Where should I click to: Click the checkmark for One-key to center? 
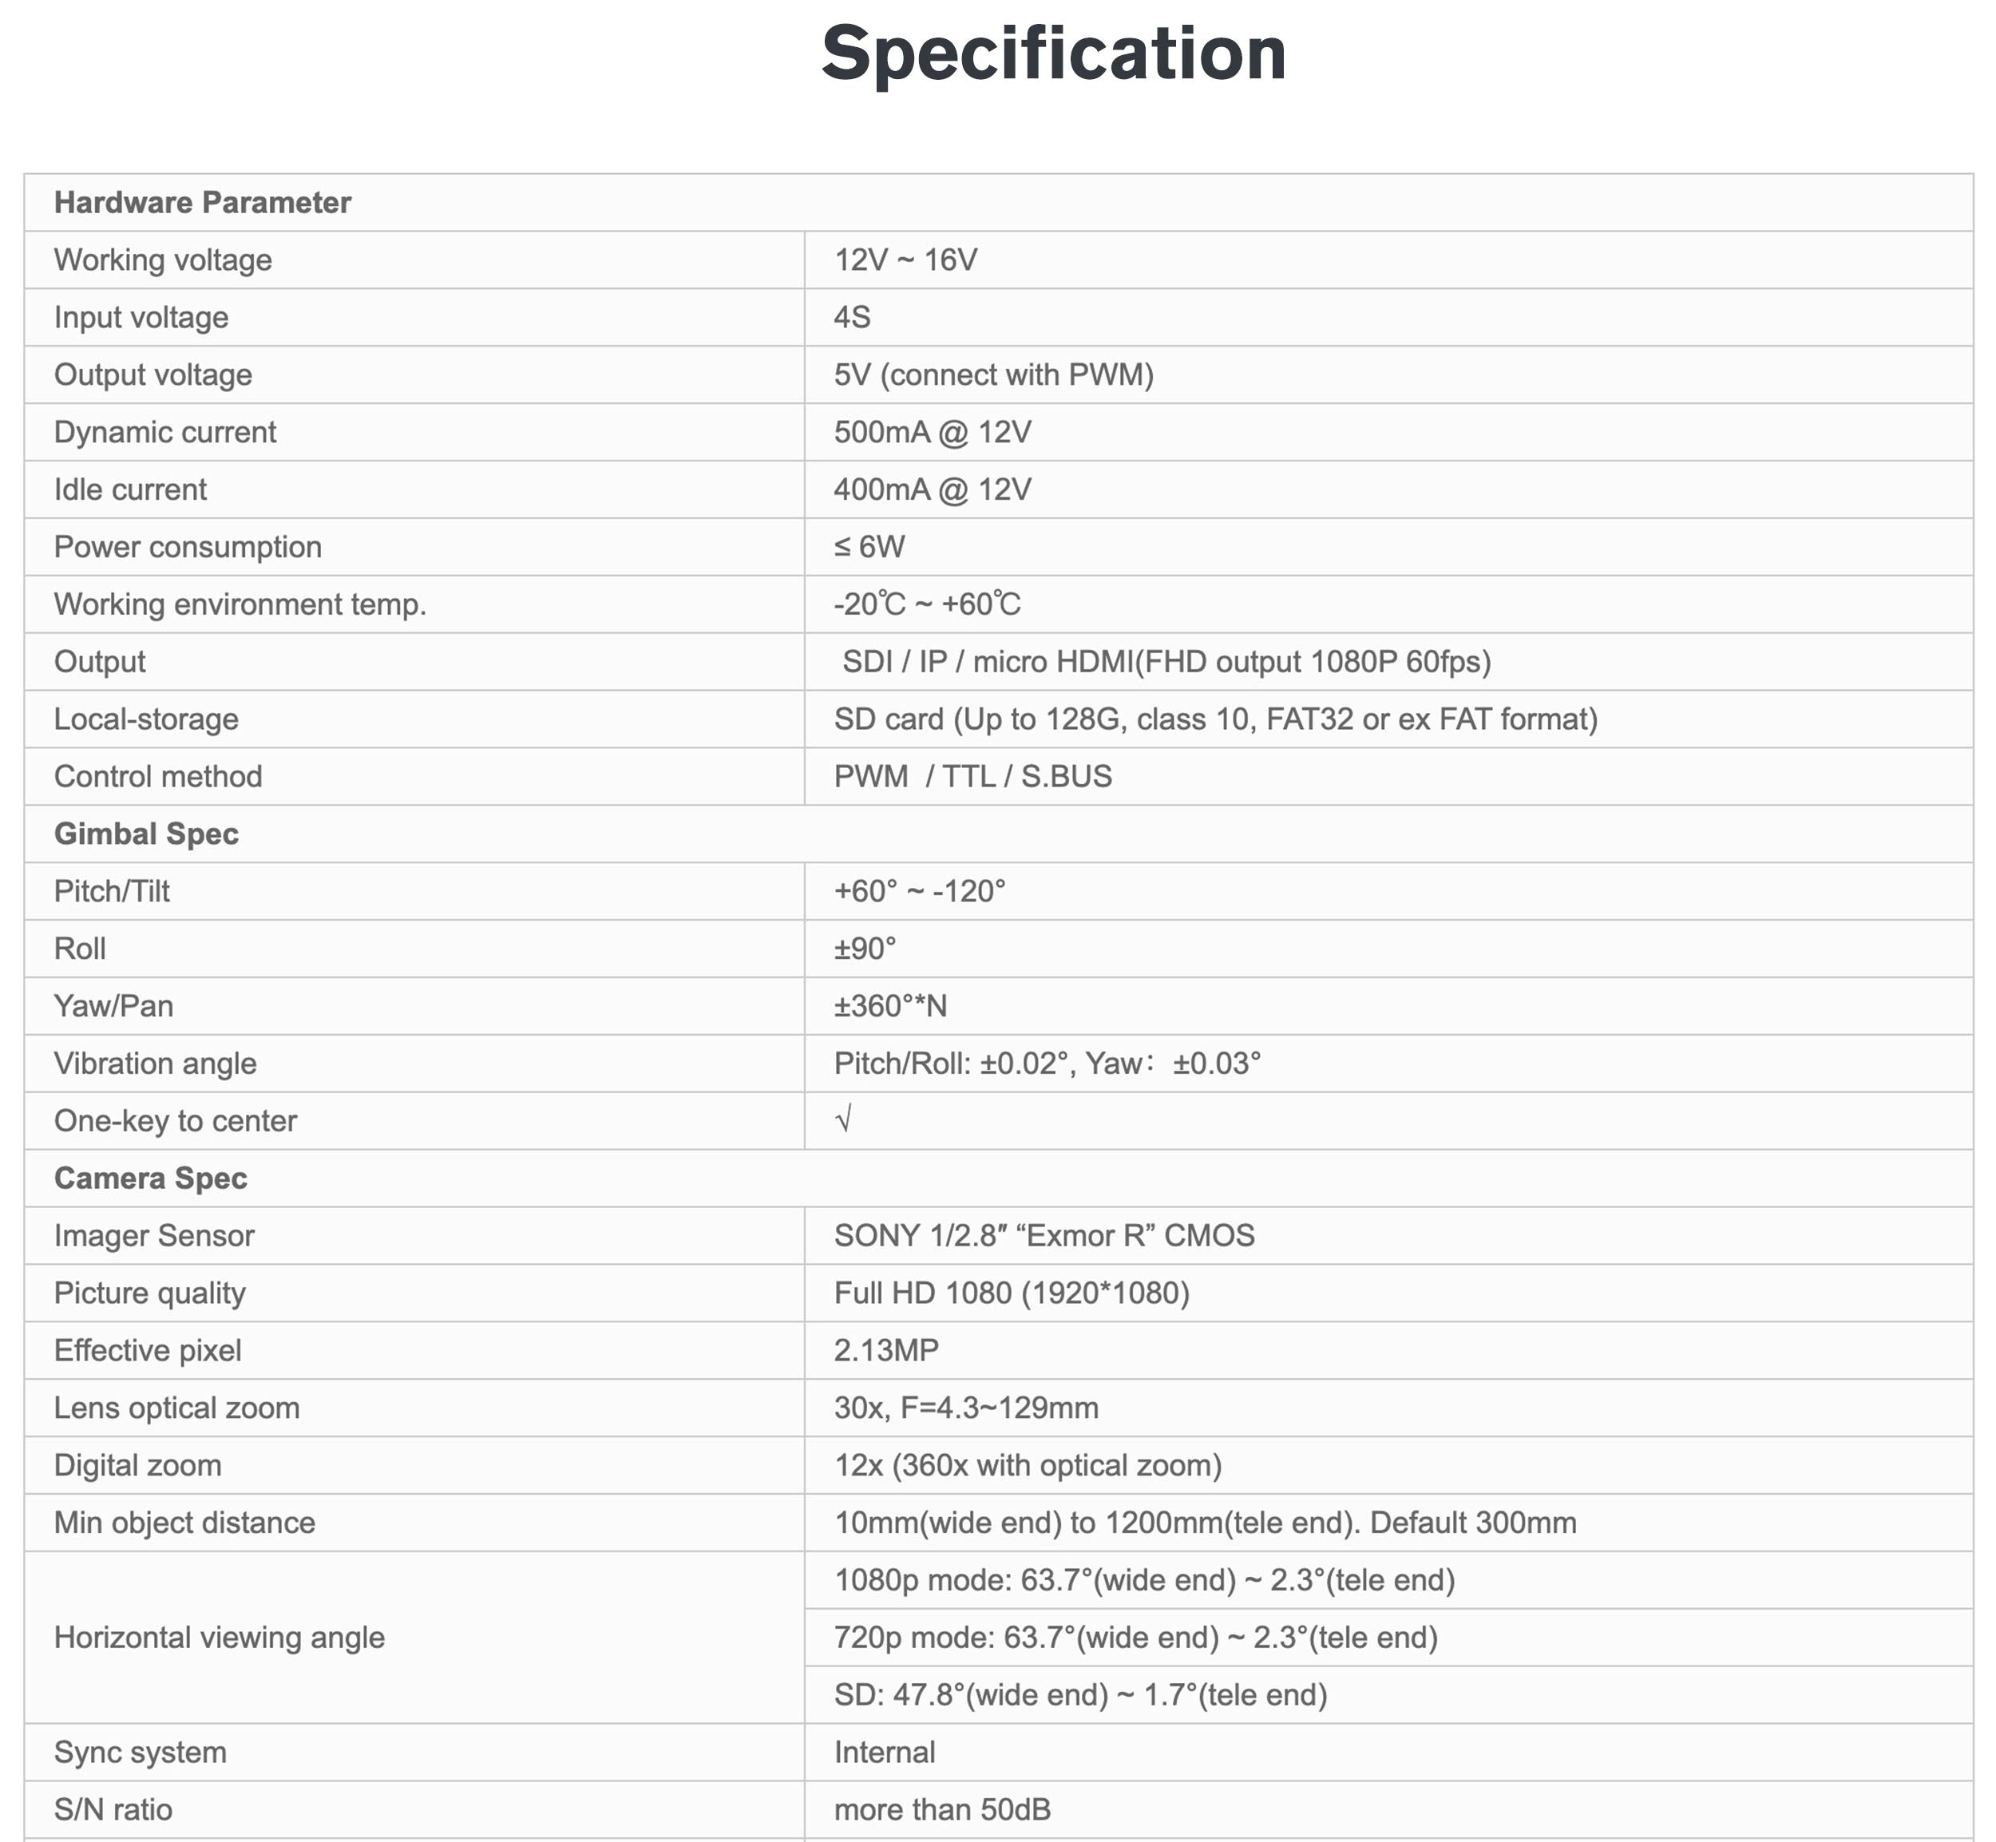pos(843,1120)
